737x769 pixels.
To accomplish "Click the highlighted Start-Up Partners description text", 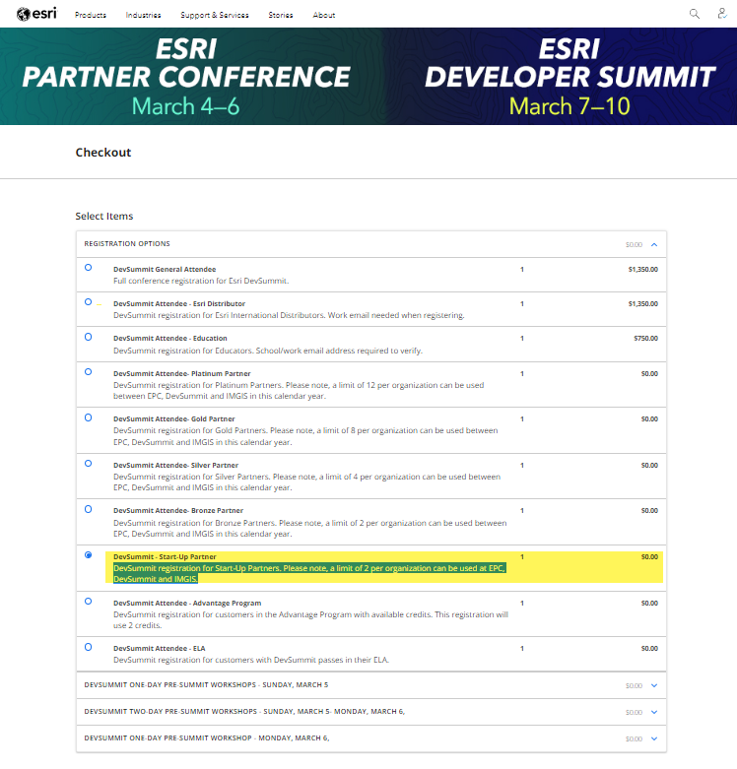I will coord(309,573).
